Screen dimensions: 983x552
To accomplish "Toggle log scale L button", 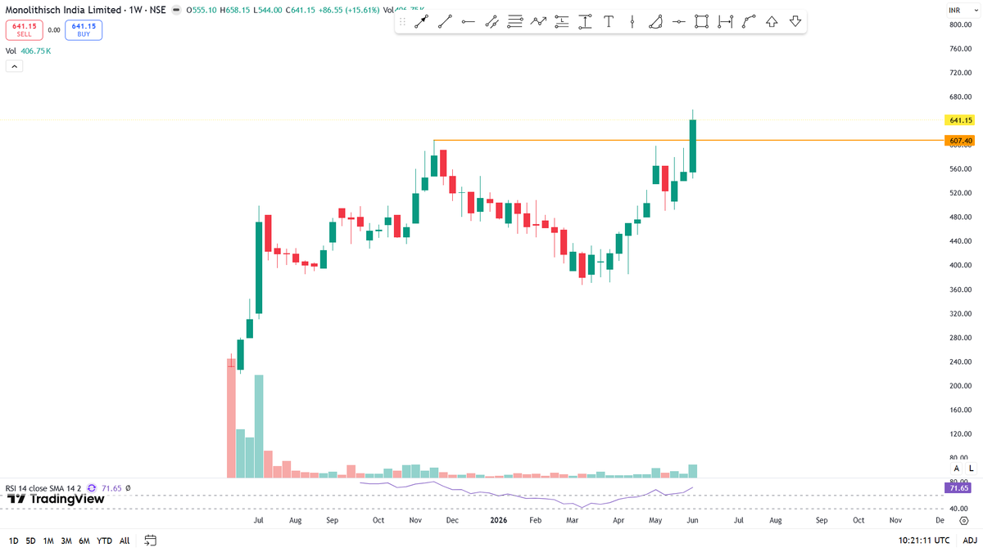I will pyautogui.click(x=972, y=468).
